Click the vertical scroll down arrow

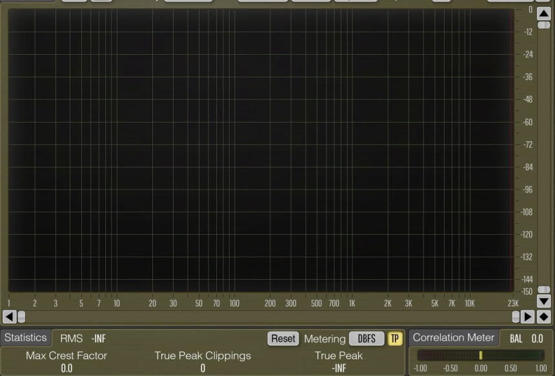[543, 301]
